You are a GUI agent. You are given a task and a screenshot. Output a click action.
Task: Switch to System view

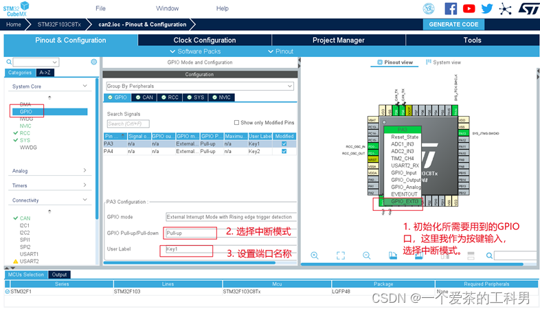coord(444,62)
